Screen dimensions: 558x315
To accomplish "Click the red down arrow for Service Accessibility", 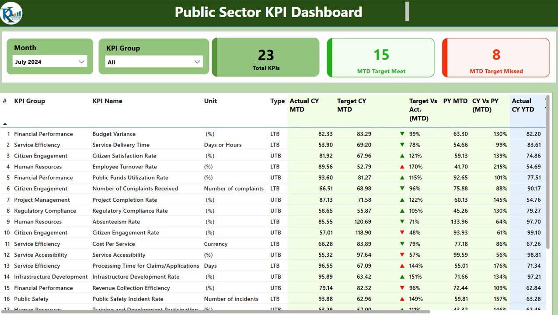I will [402, 255].
